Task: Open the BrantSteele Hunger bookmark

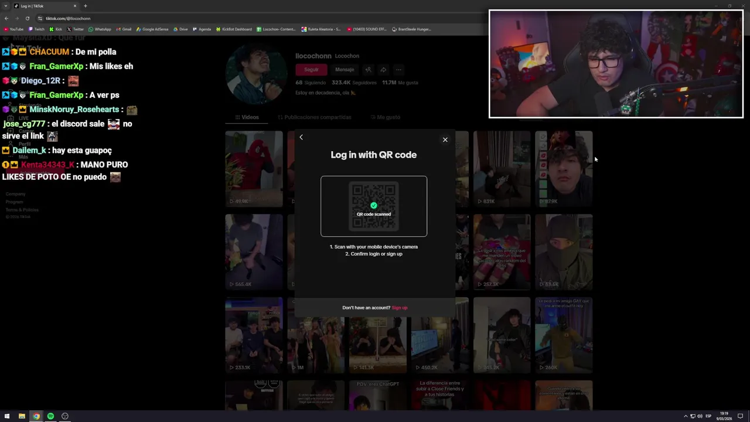Action: point(411,29)
